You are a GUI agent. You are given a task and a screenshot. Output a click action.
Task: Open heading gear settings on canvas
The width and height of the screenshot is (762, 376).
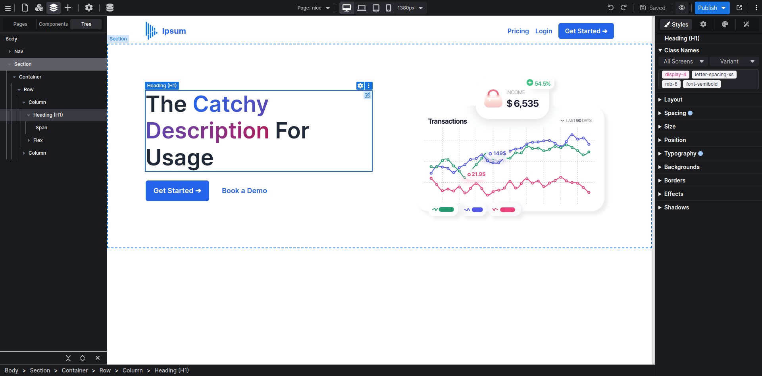point(360,86)
